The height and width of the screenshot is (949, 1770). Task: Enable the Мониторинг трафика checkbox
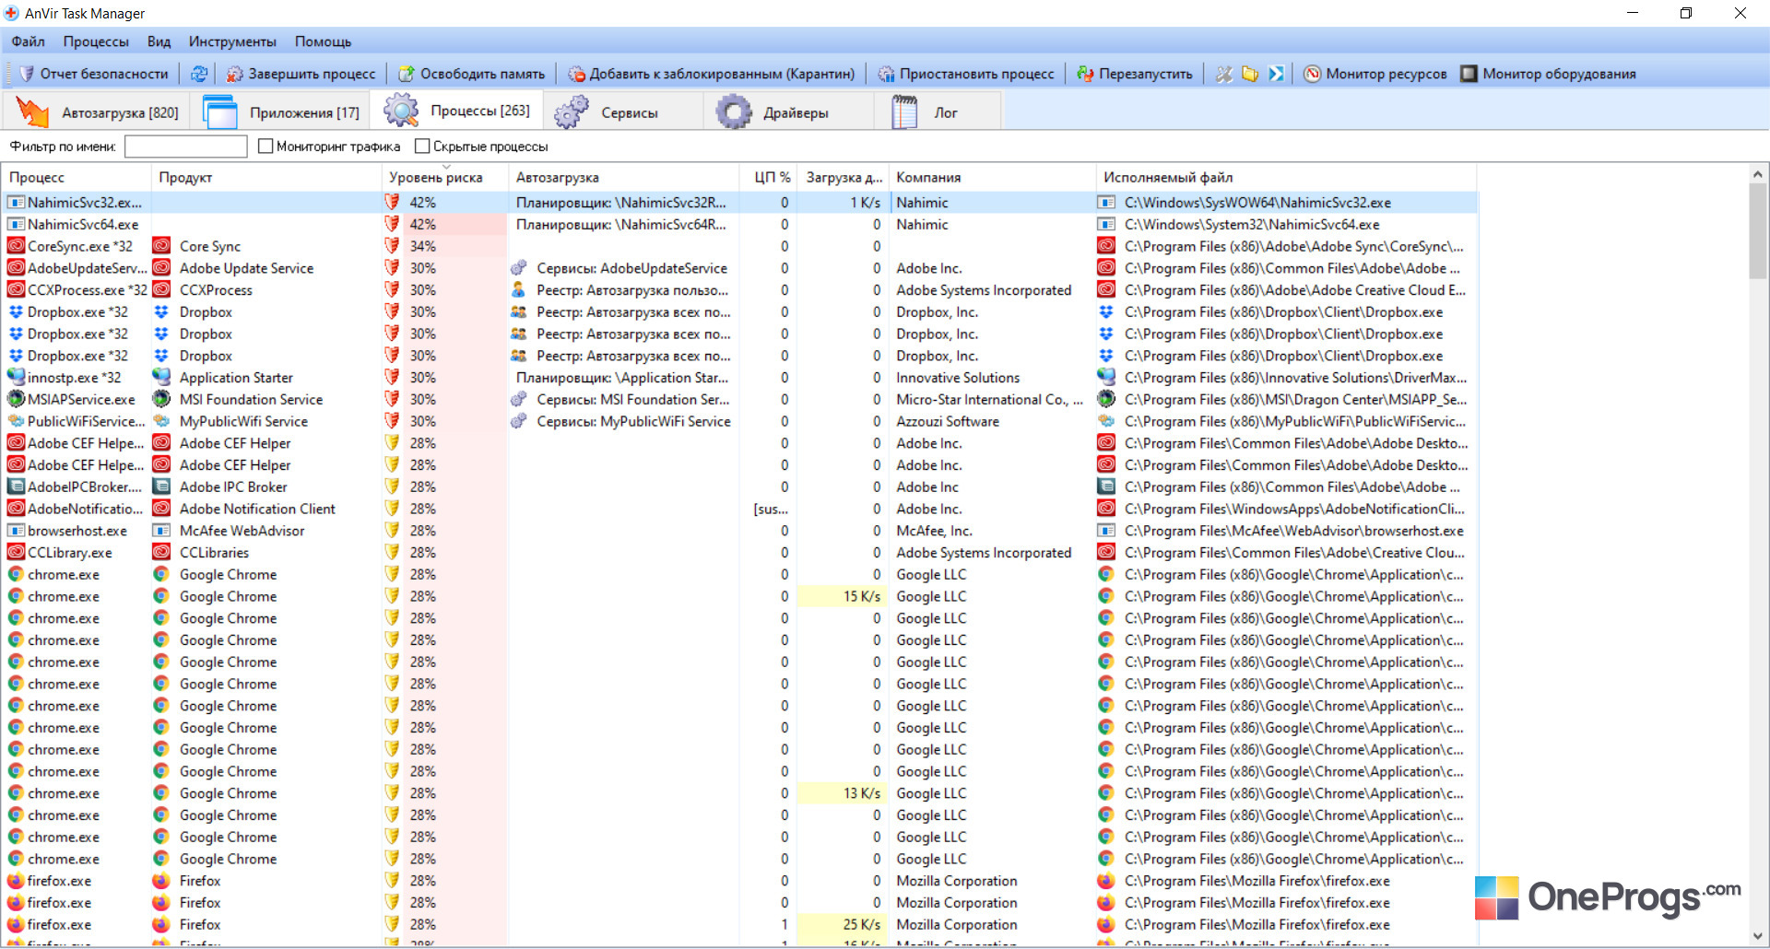[x=265, y=146]
